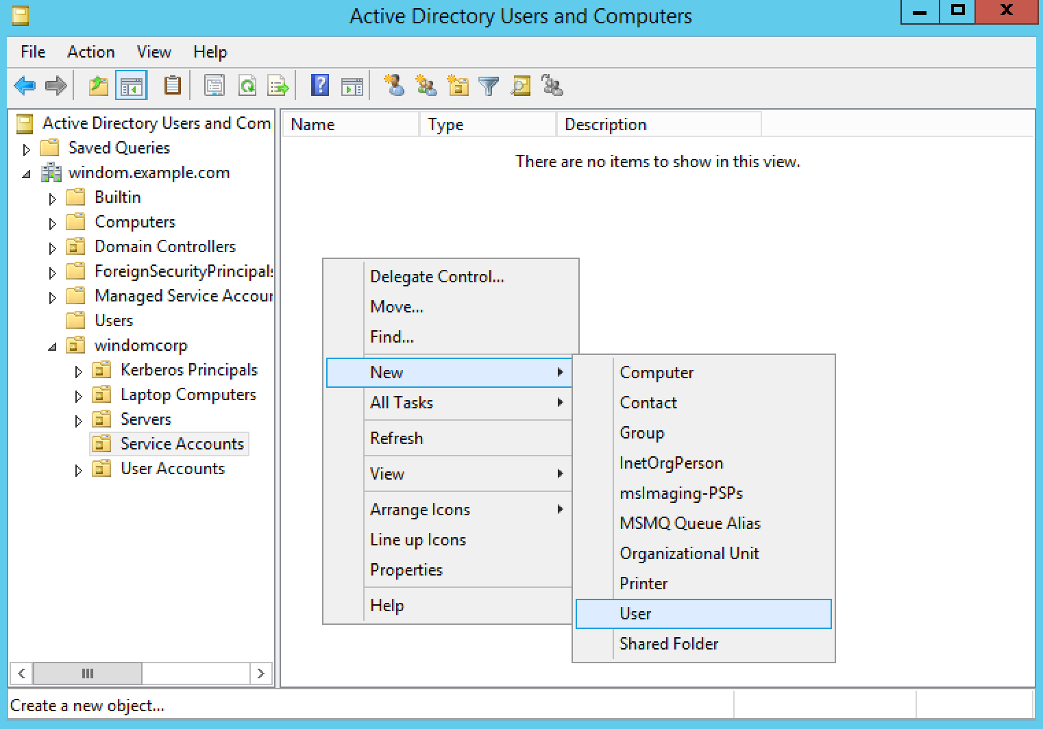Find objects using the magnifier toolbar icon
1043x729 pixels.
pos(520,86)
